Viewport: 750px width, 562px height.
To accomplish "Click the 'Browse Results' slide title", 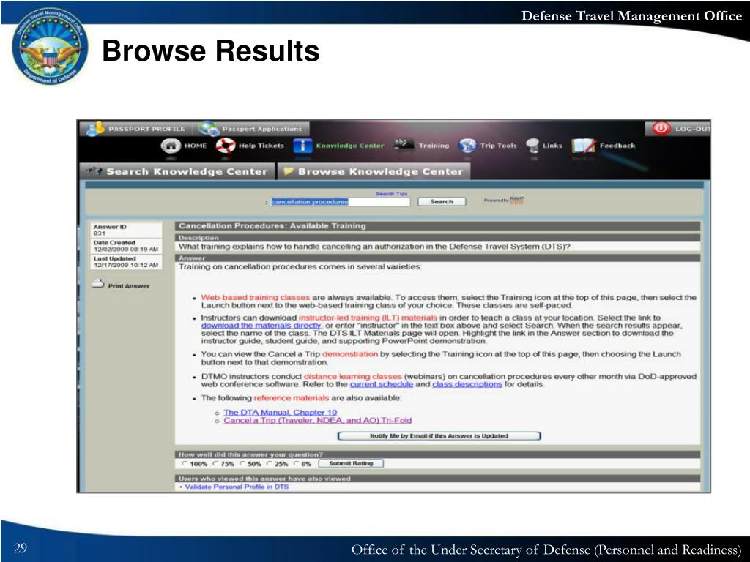I will click(x=210, y=50).
